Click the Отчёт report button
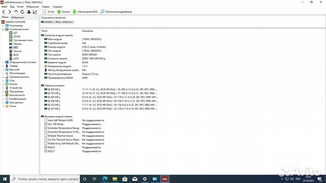This screenshot has height=183, width=326. [48, 12]
